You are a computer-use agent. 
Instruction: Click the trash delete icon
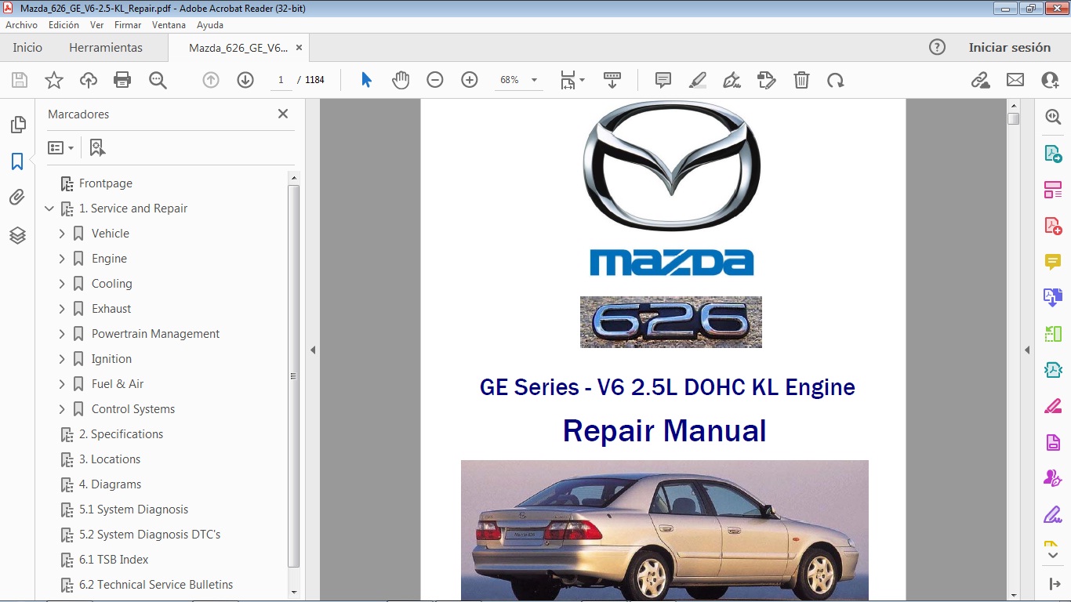801,80
